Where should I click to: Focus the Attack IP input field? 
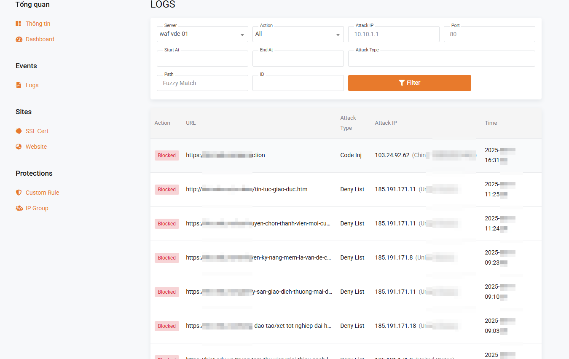(x=394, y=34)
